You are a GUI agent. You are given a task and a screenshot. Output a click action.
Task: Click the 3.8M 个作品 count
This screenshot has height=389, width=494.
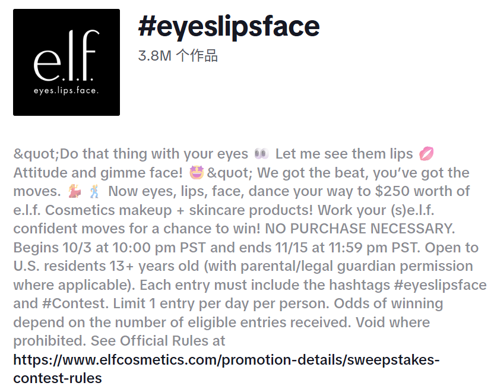pos(178,56)
